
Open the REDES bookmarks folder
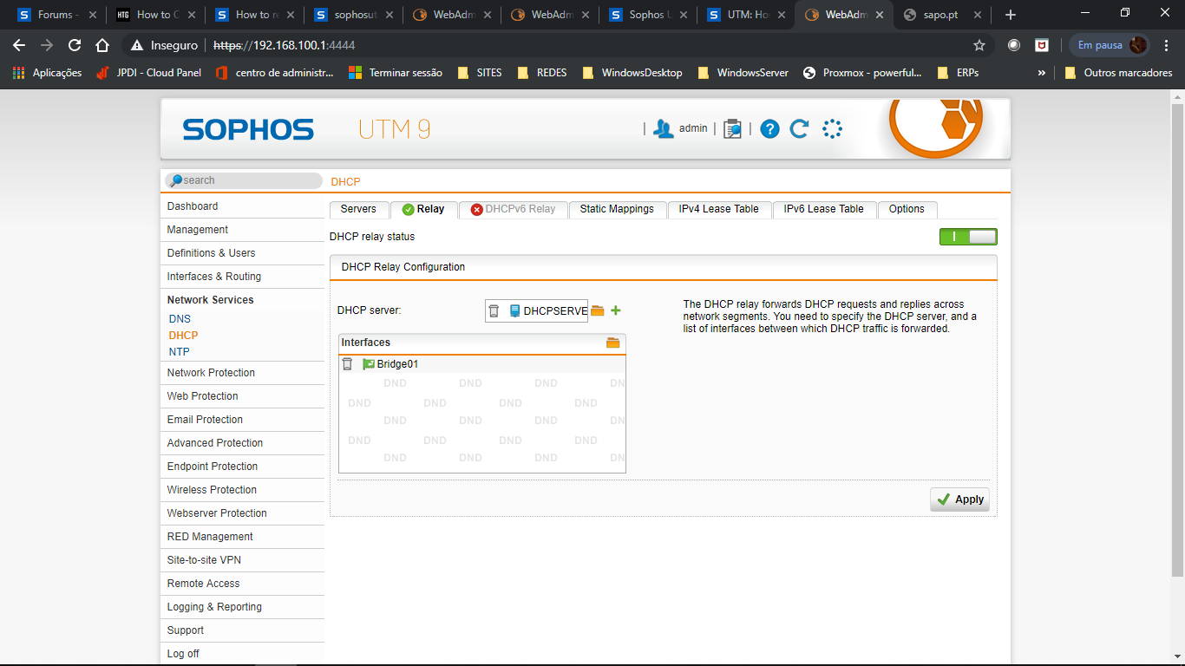click(x=542, y=73)
